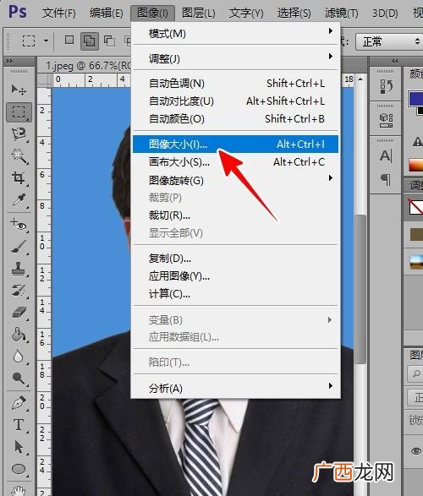
Task: Expand the 分析(A) submenu
Action: pos(236,388)
